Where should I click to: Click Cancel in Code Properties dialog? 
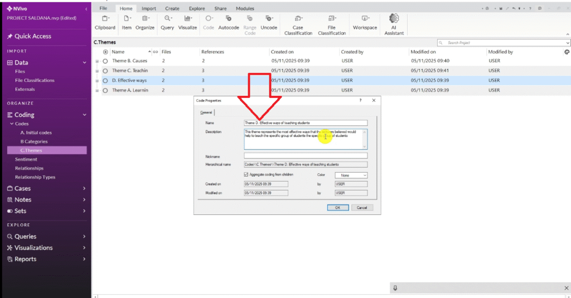[x=361, y=208]
